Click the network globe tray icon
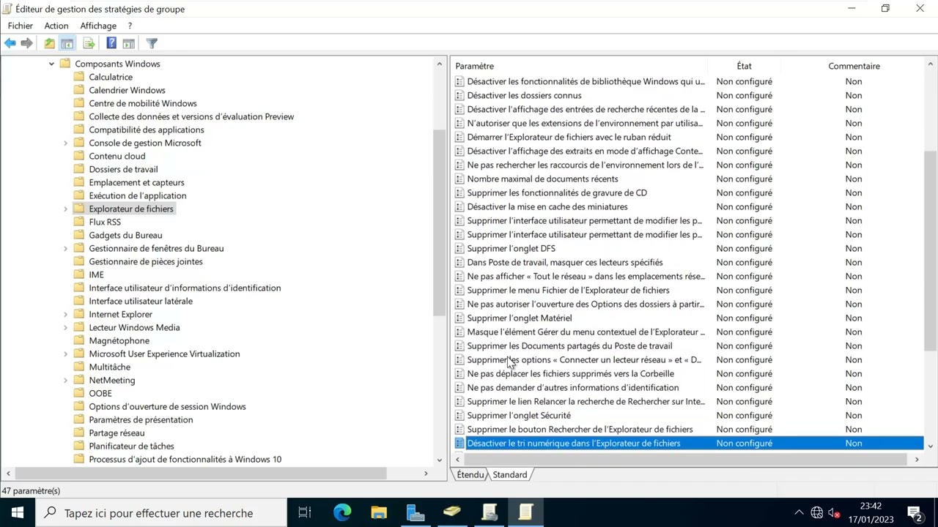Screen dimensions: 938x527 coord(817,512)
